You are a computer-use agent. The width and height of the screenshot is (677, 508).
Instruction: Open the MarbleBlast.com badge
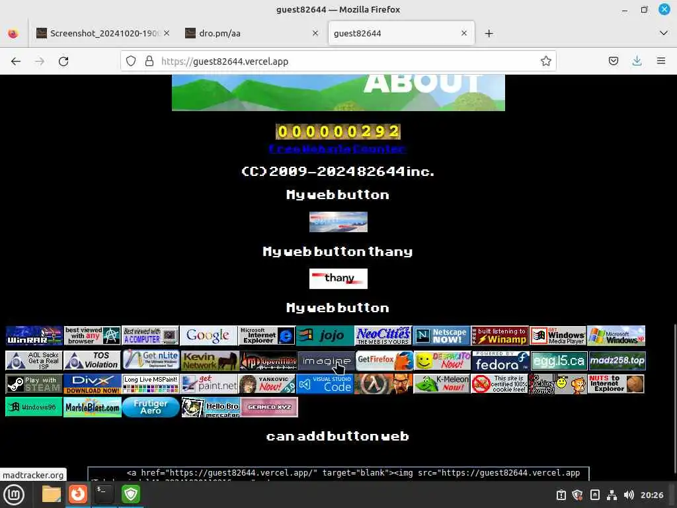click(x=93, y=407)
